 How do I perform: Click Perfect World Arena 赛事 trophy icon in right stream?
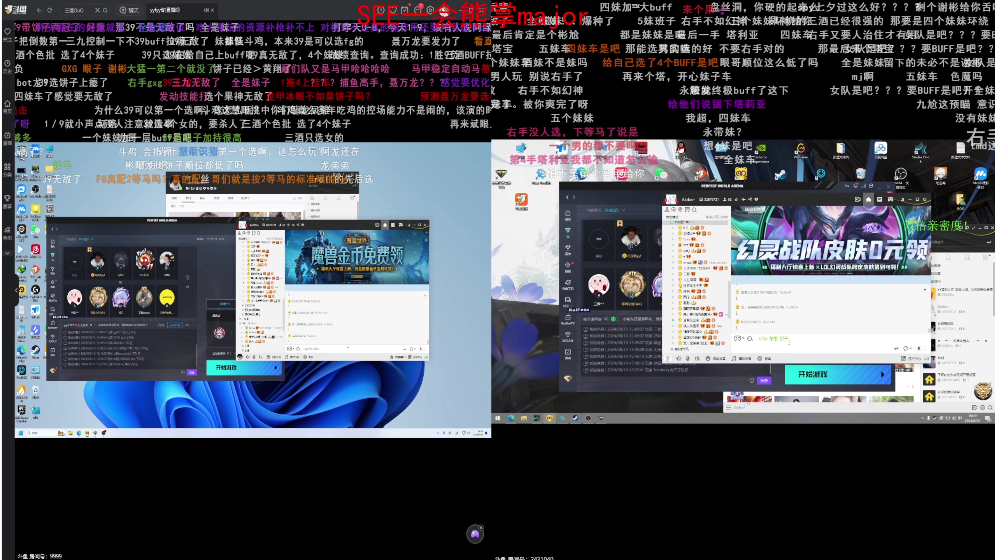[568, 249]
